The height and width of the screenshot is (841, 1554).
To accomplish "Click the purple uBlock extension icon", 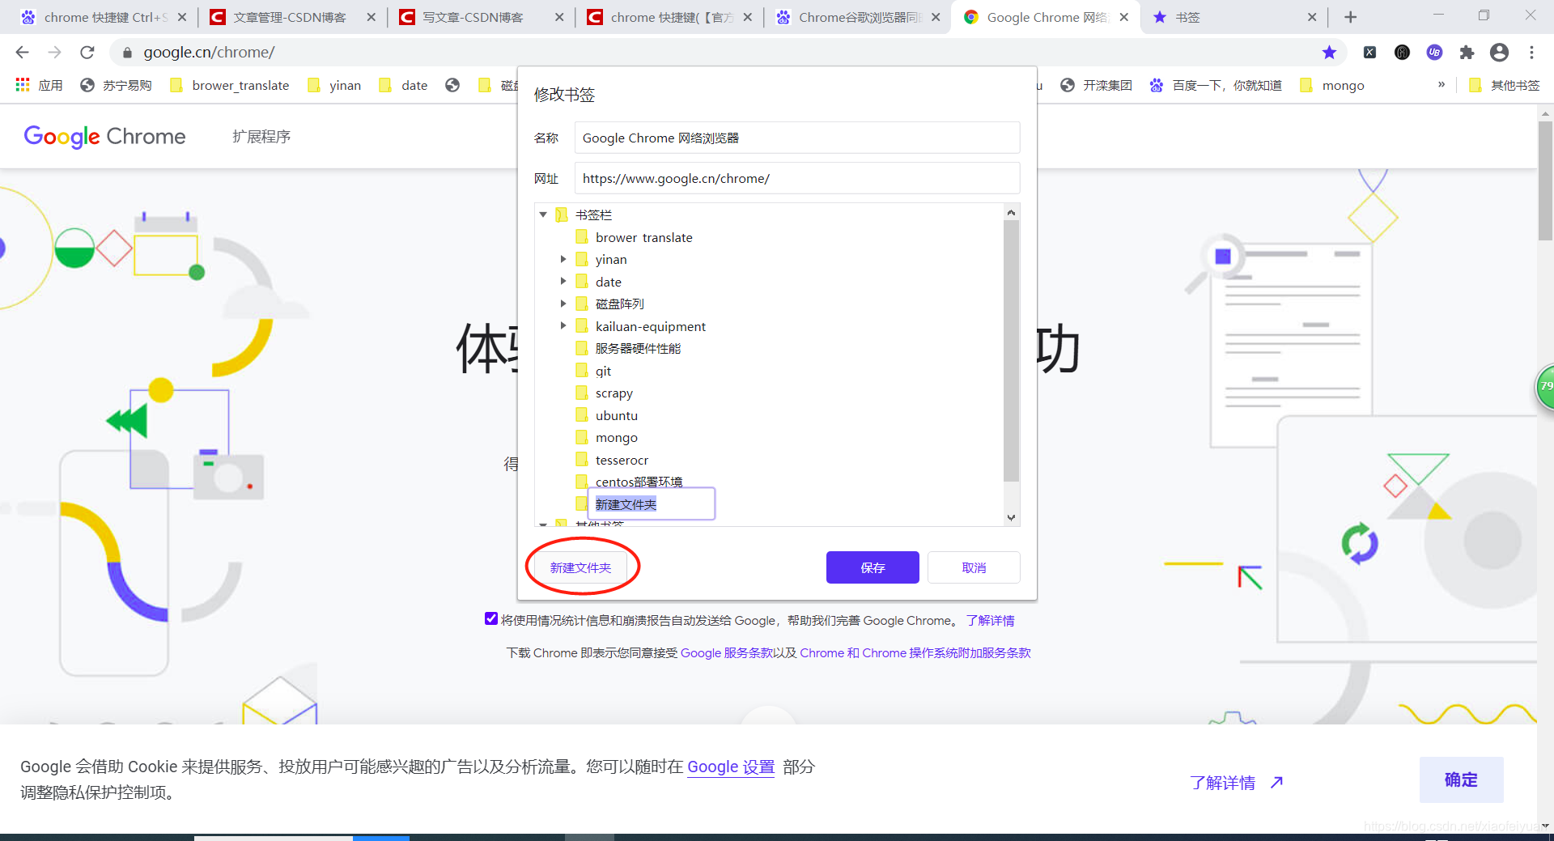I will coord(1434,53).
